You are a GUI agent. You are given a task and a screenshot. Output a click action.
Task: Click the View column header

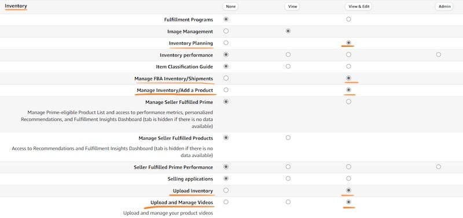pyautogui.click(x=292, y=6)
